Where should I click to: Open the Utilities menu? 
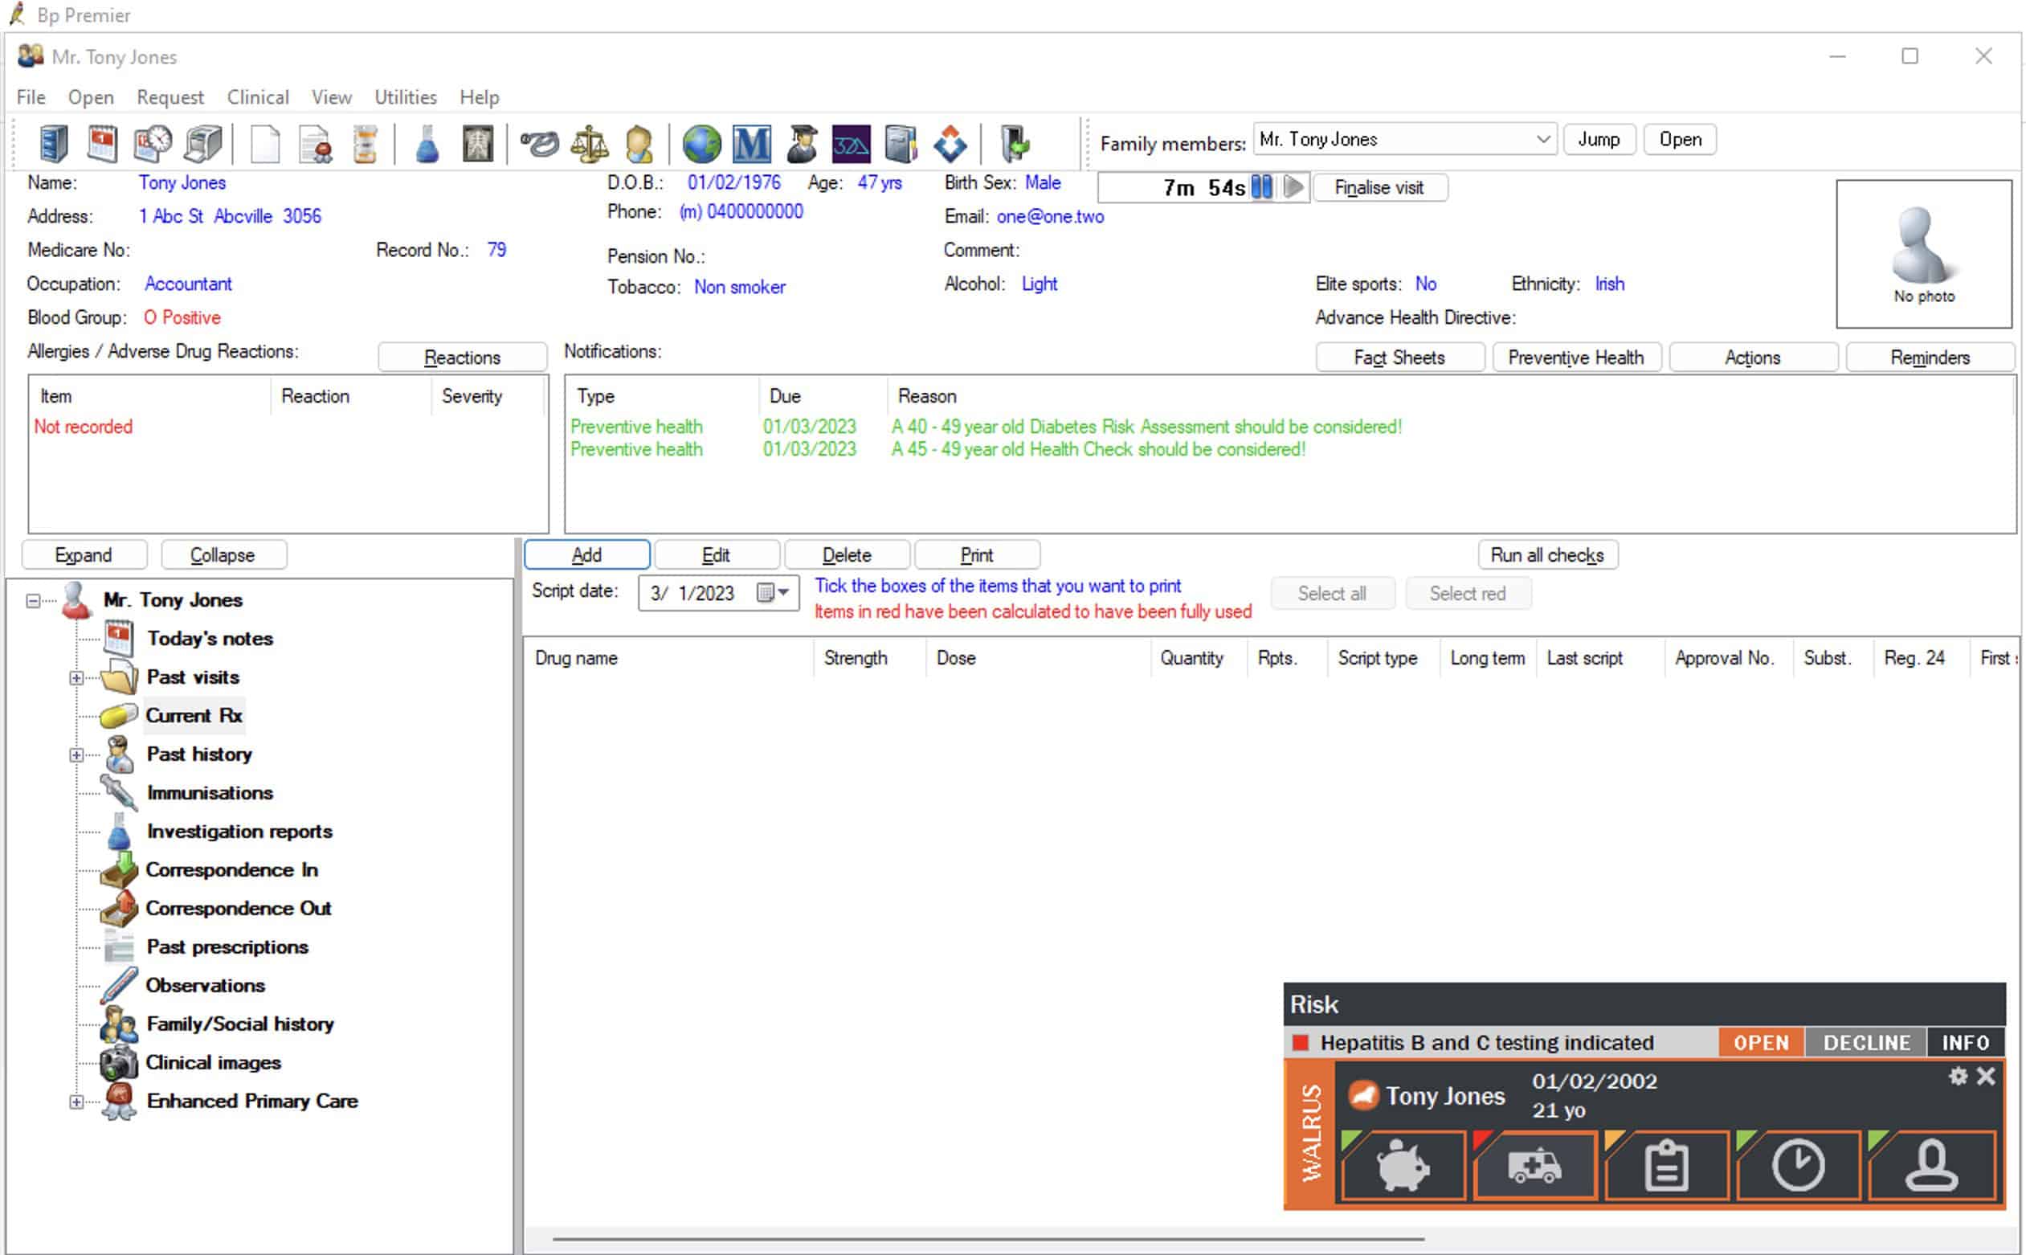tap(405, 97)
